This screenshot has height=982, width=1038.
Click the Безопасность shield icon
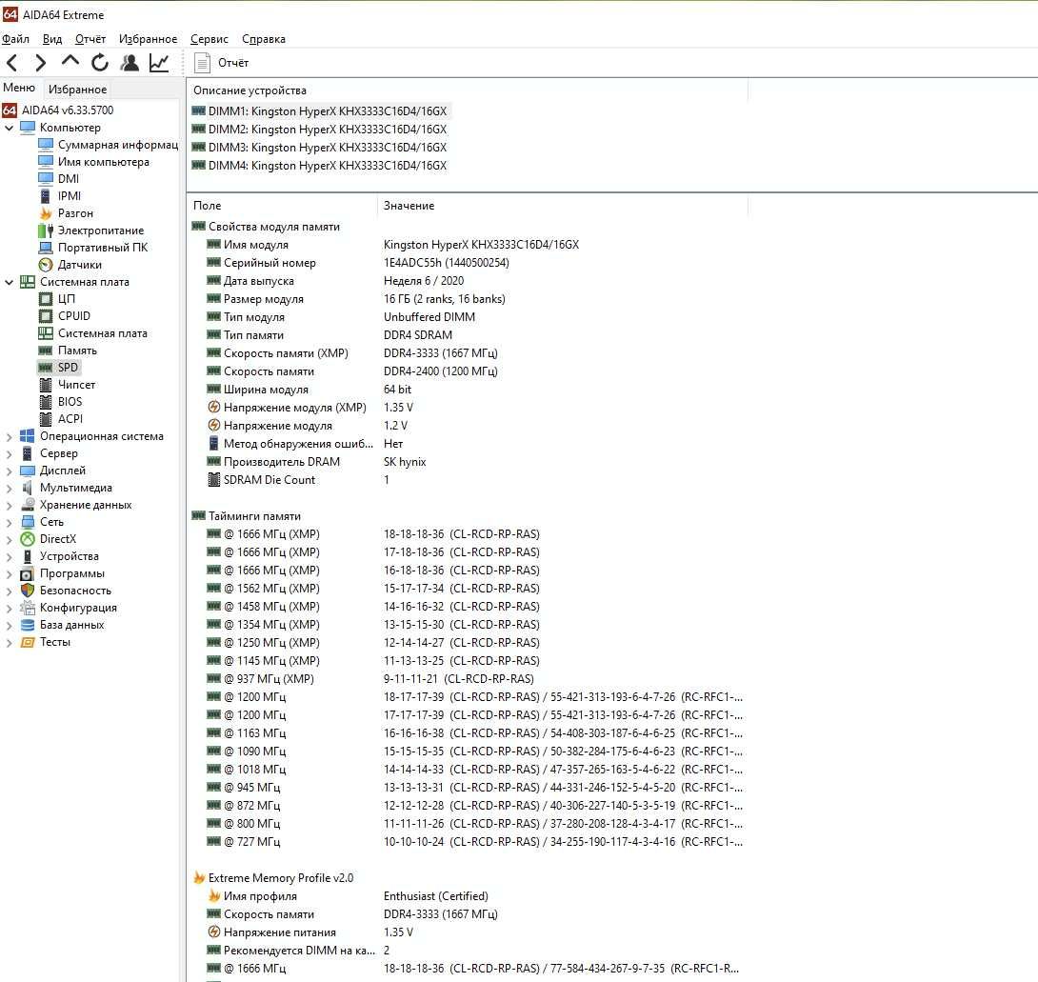[x=28, y=591]
